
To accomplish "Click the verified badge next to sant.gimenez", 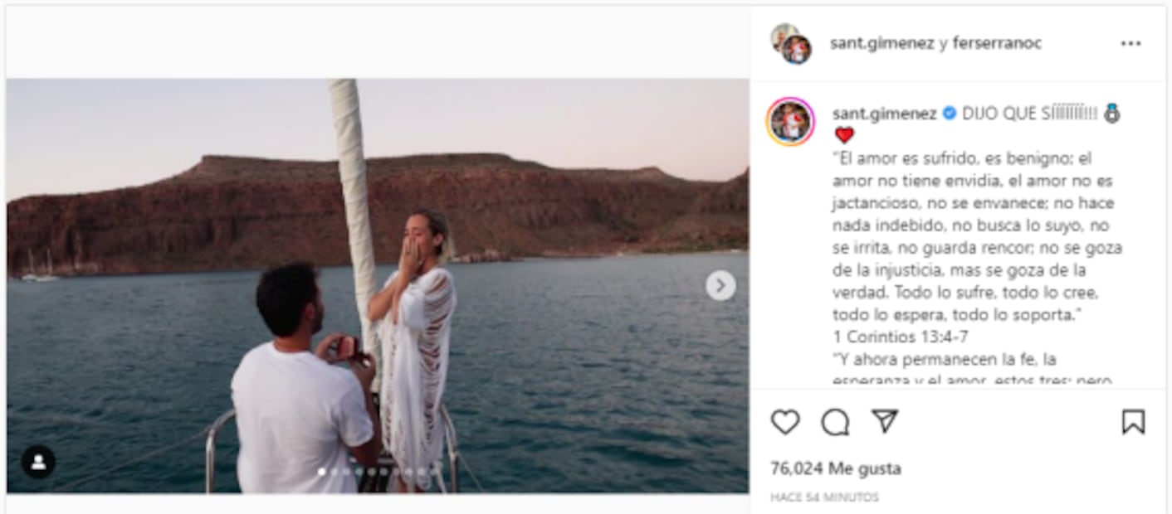I will tap(949, 112).
